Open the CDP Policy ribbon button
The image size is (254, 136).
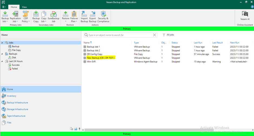[26, 17]
